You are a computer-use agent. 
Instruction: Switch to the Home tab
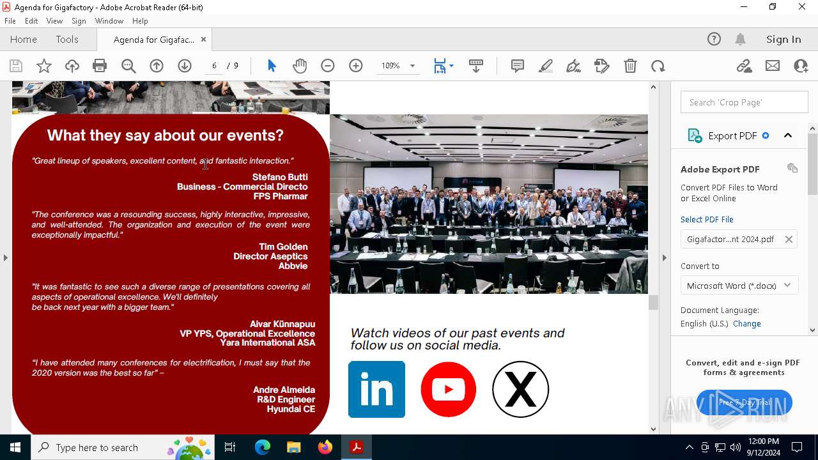point(24,39)
